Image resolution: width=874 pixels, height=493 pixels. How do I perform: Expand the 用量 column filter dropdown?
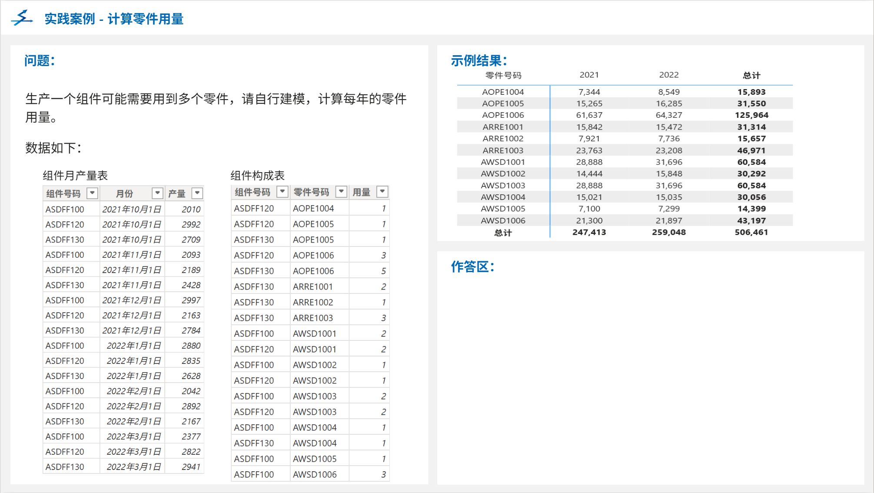(382, 192)
